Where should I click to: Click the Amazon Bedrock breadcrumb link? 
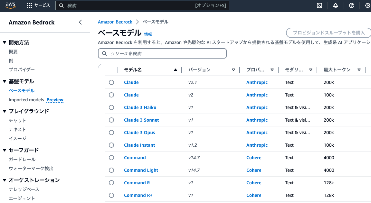pos(115,22)
